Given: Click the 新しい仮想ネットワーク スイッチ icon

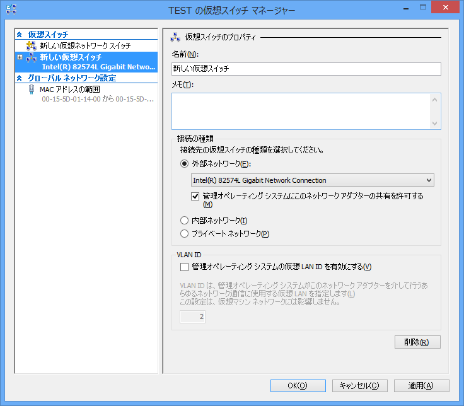Looking at the screenshot, I should coord(32,46).
